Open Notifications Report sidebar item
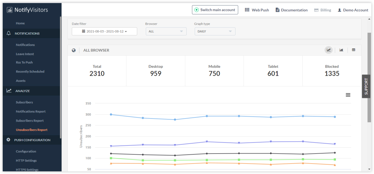 (x=31, y=111)
